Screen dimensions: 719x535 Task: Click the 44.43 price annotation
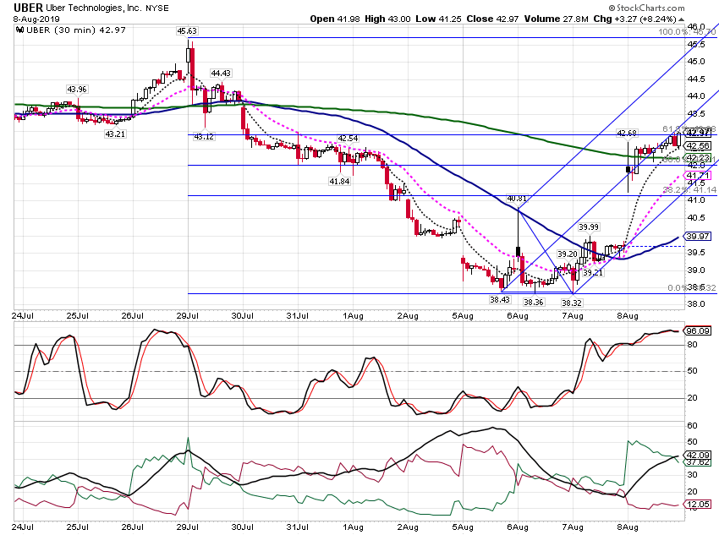tap(221, 74)
